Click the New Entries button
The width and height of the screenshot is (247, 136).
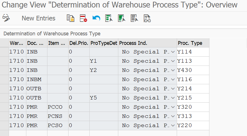(x=38, y=18)
